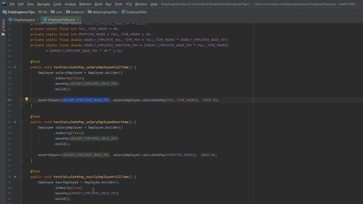Viewport: 363px width, 204px height.
Task: Click the @Test annotation on line 17
Action: tap(35, 62)
